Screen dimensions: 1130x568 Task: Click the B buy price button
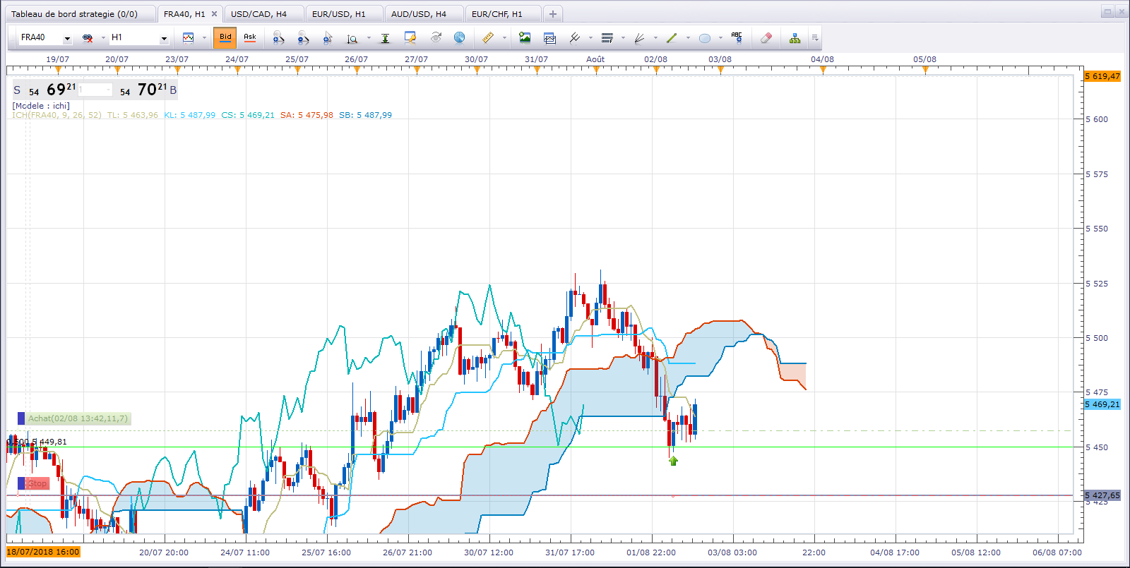[x=173, y=90]
